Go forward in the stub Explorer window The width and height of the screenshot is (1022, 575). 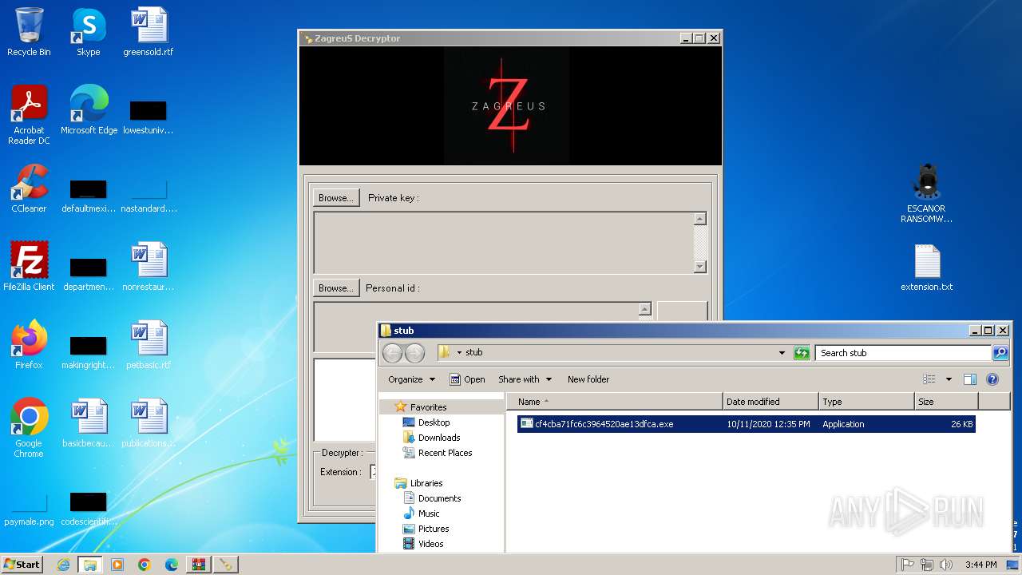click(414, 353)
